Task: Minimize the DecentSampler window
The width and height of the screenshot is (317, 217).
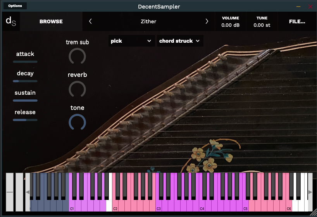Action: coord(298,7)
